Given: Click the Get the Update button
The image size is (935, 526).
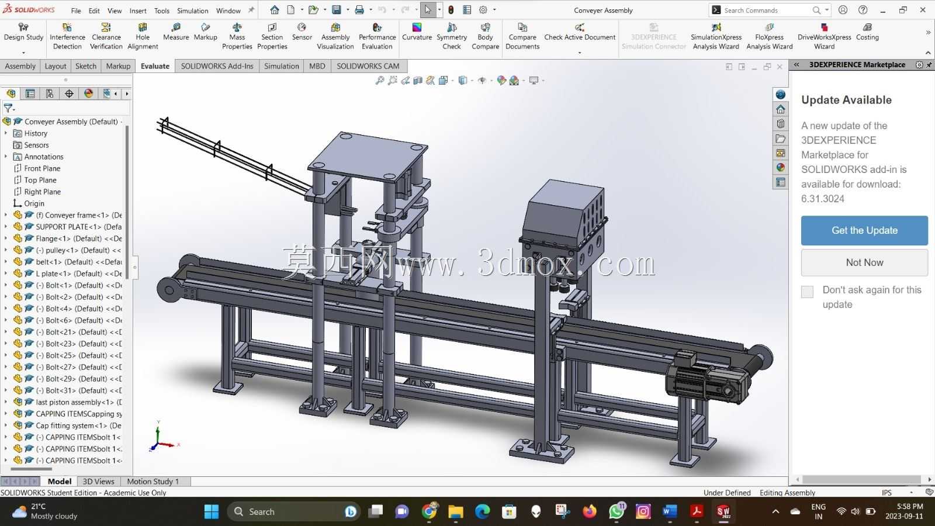Looking at the screenshot, I should pyautogui.click(x=864, y=230).
